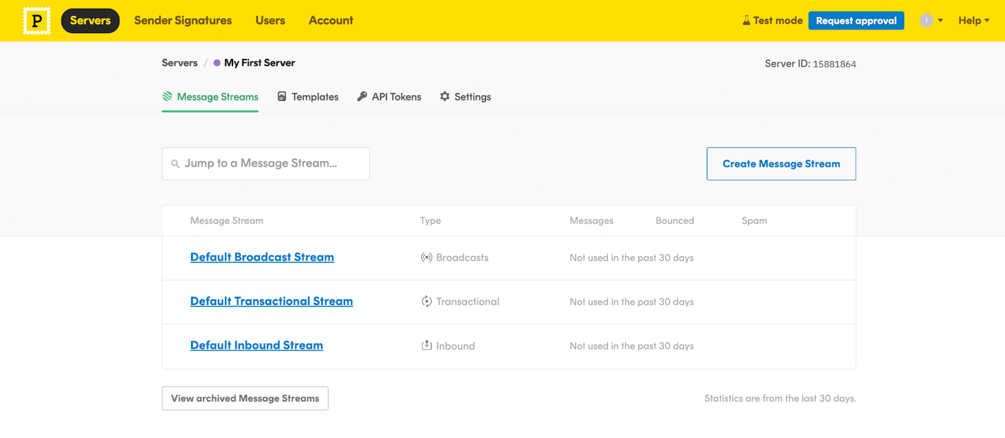This screenshot has width=1005, height=438.
Task: Click the purple server color dot
Action: point(217,63)
